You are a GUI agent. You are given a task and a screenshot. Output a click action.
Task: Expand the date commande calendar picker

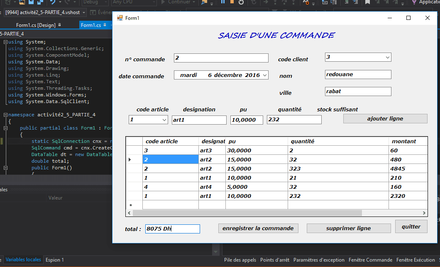pyautogui.click(x=264, y=75)
